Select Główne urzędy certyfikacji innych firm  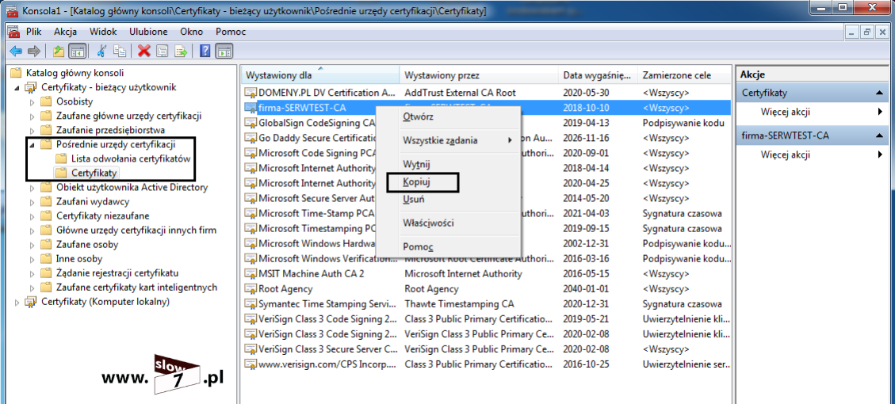tap(136, 230)
